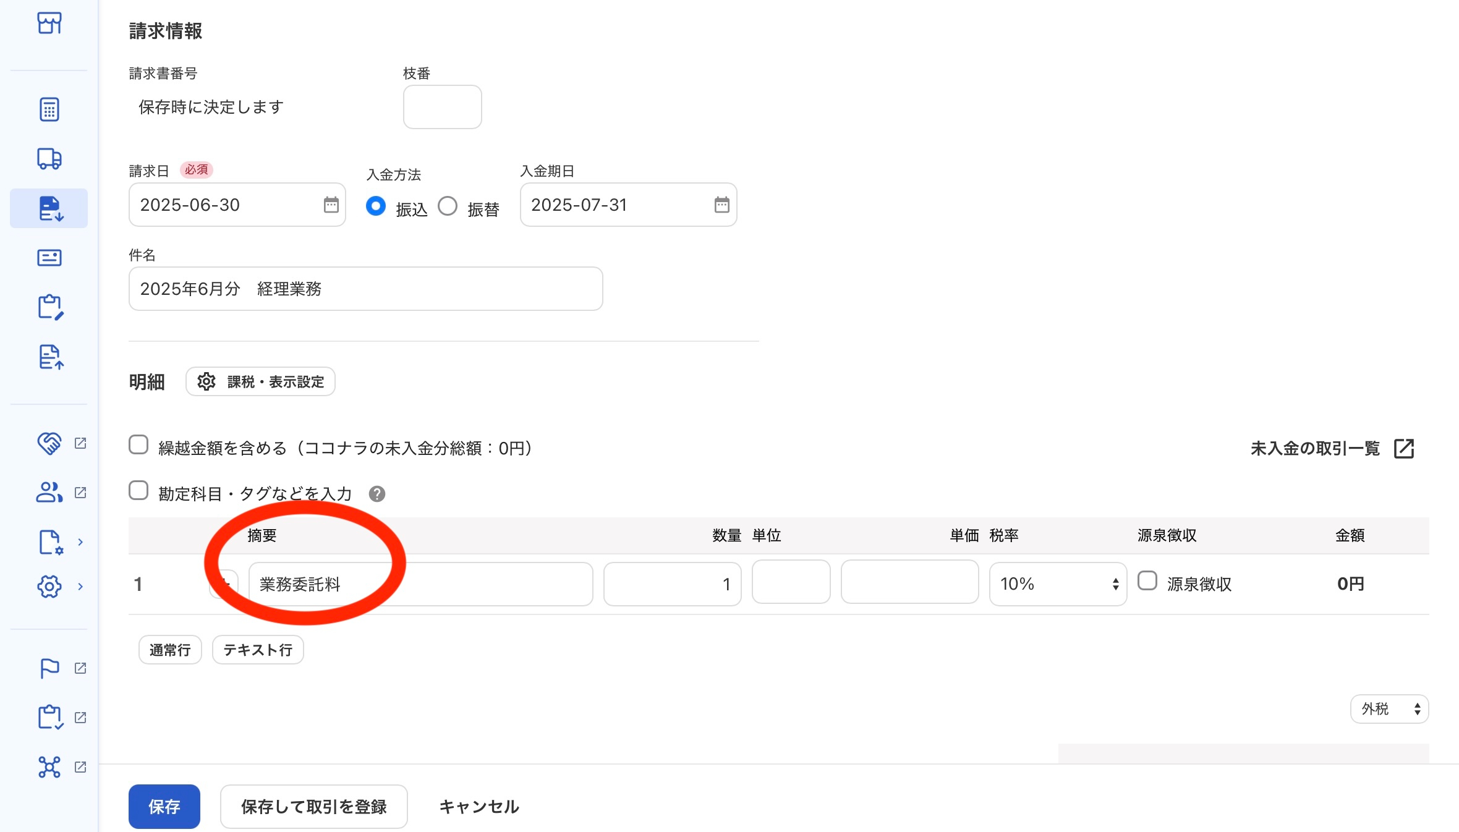Image resolution: width=1459 pixels, height=832 pixels.
Task: Add a テキスト行 row
Action: [x=258, y=650]
